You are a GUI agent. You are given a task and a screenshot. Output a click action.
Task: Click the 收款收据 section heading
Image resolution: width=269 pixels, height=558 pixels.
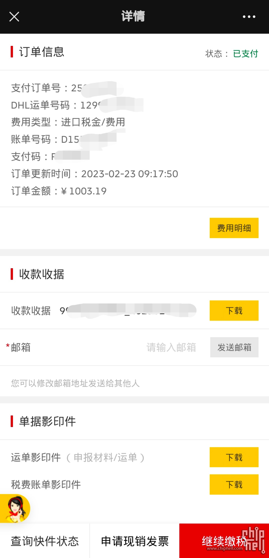point(41,274)
